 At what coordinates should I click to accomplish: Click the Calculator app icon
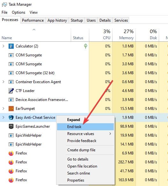11,46
